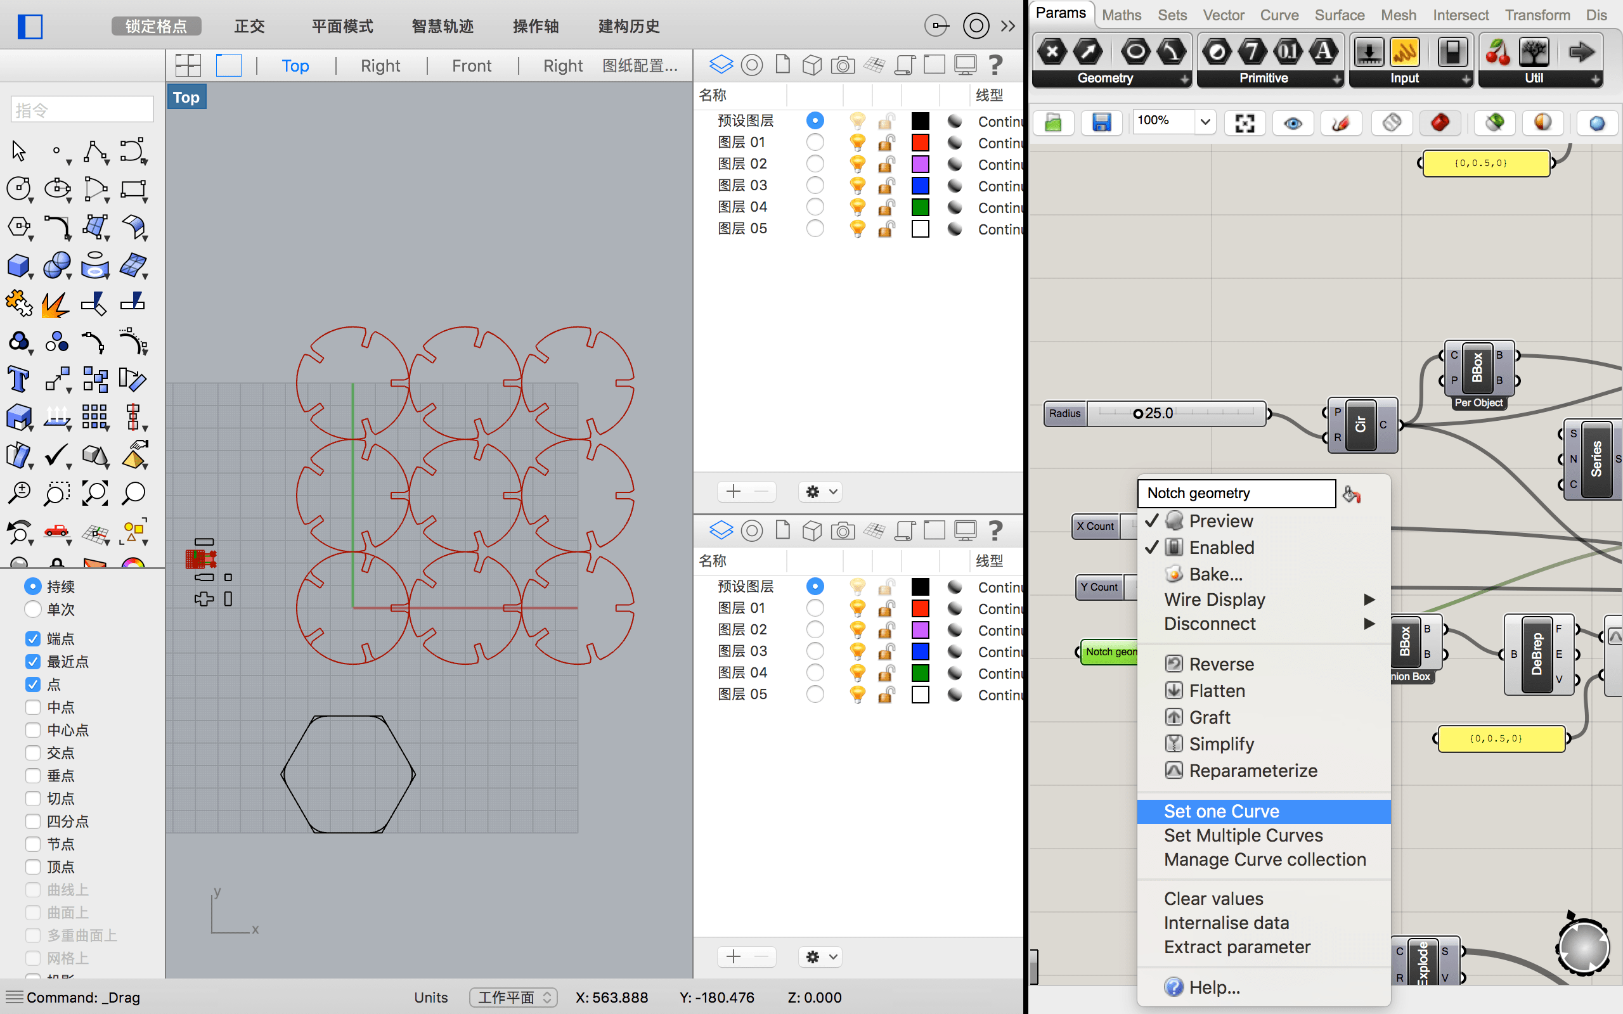The image size is (1623, 1014).
Task: Choose Set Multiple Curves menu item
Action: click(x=1243, y=836)
